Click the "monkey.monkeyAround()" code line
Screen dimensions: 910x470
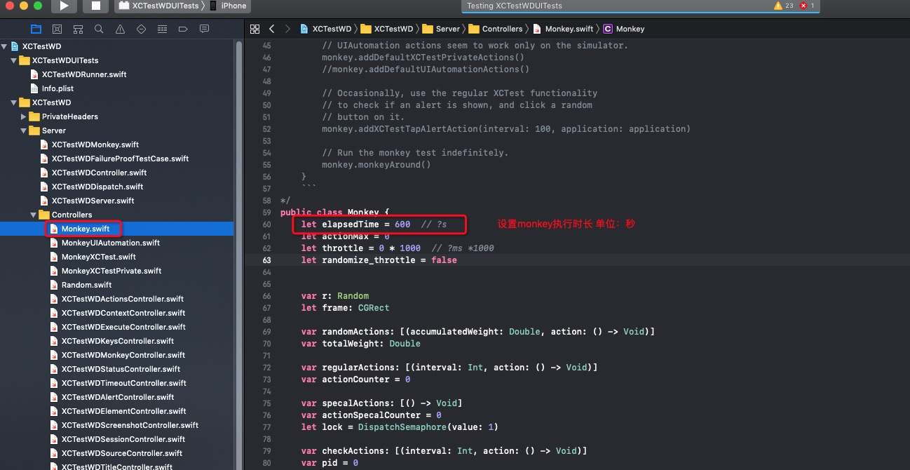pos(376,165)
